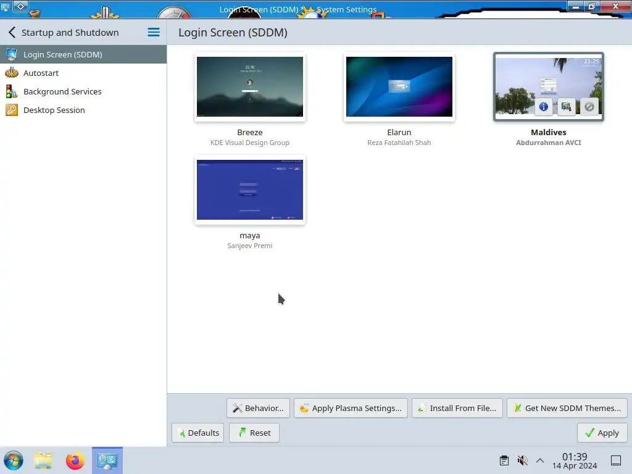Launch Firefox from the taskbar
Image resolution: width=632 pixels, height=474 pixels.
tap(75, 460)
